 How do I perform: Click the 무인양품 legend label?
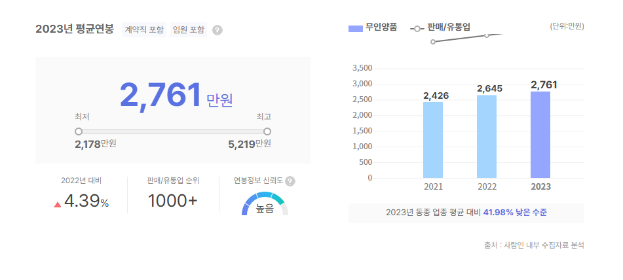381,27
